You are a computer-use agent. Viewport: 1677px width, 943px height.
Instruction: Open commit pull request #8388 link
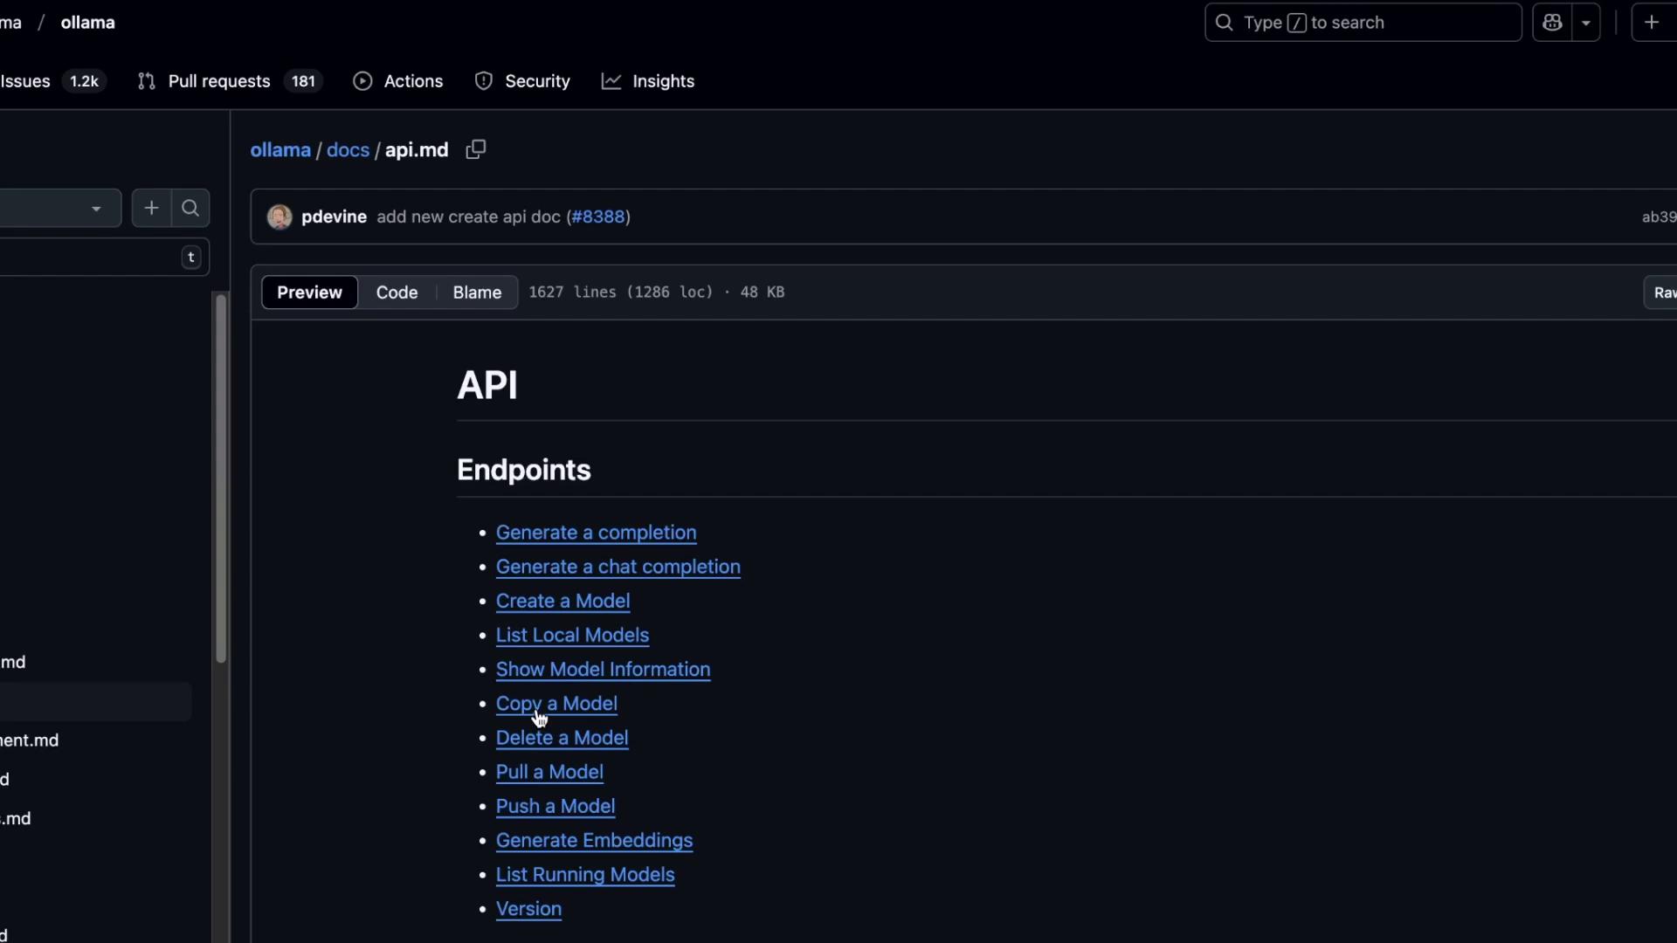click(598, 217)
